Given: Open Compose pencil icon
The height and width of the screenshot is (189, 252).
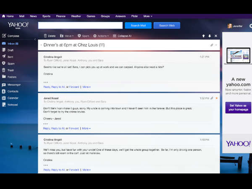Looking at the screenshot, I should [x=4, y=36].
